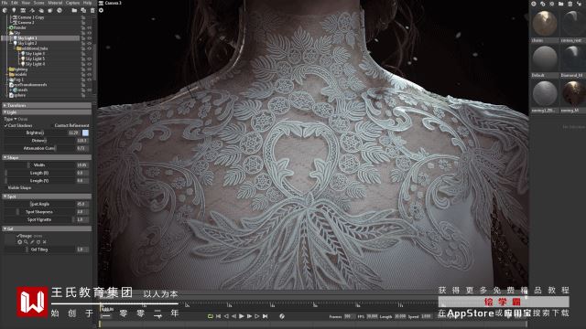
Task: Click the pencil edit icon under Gel Image
Action: (x=32, y=242)
